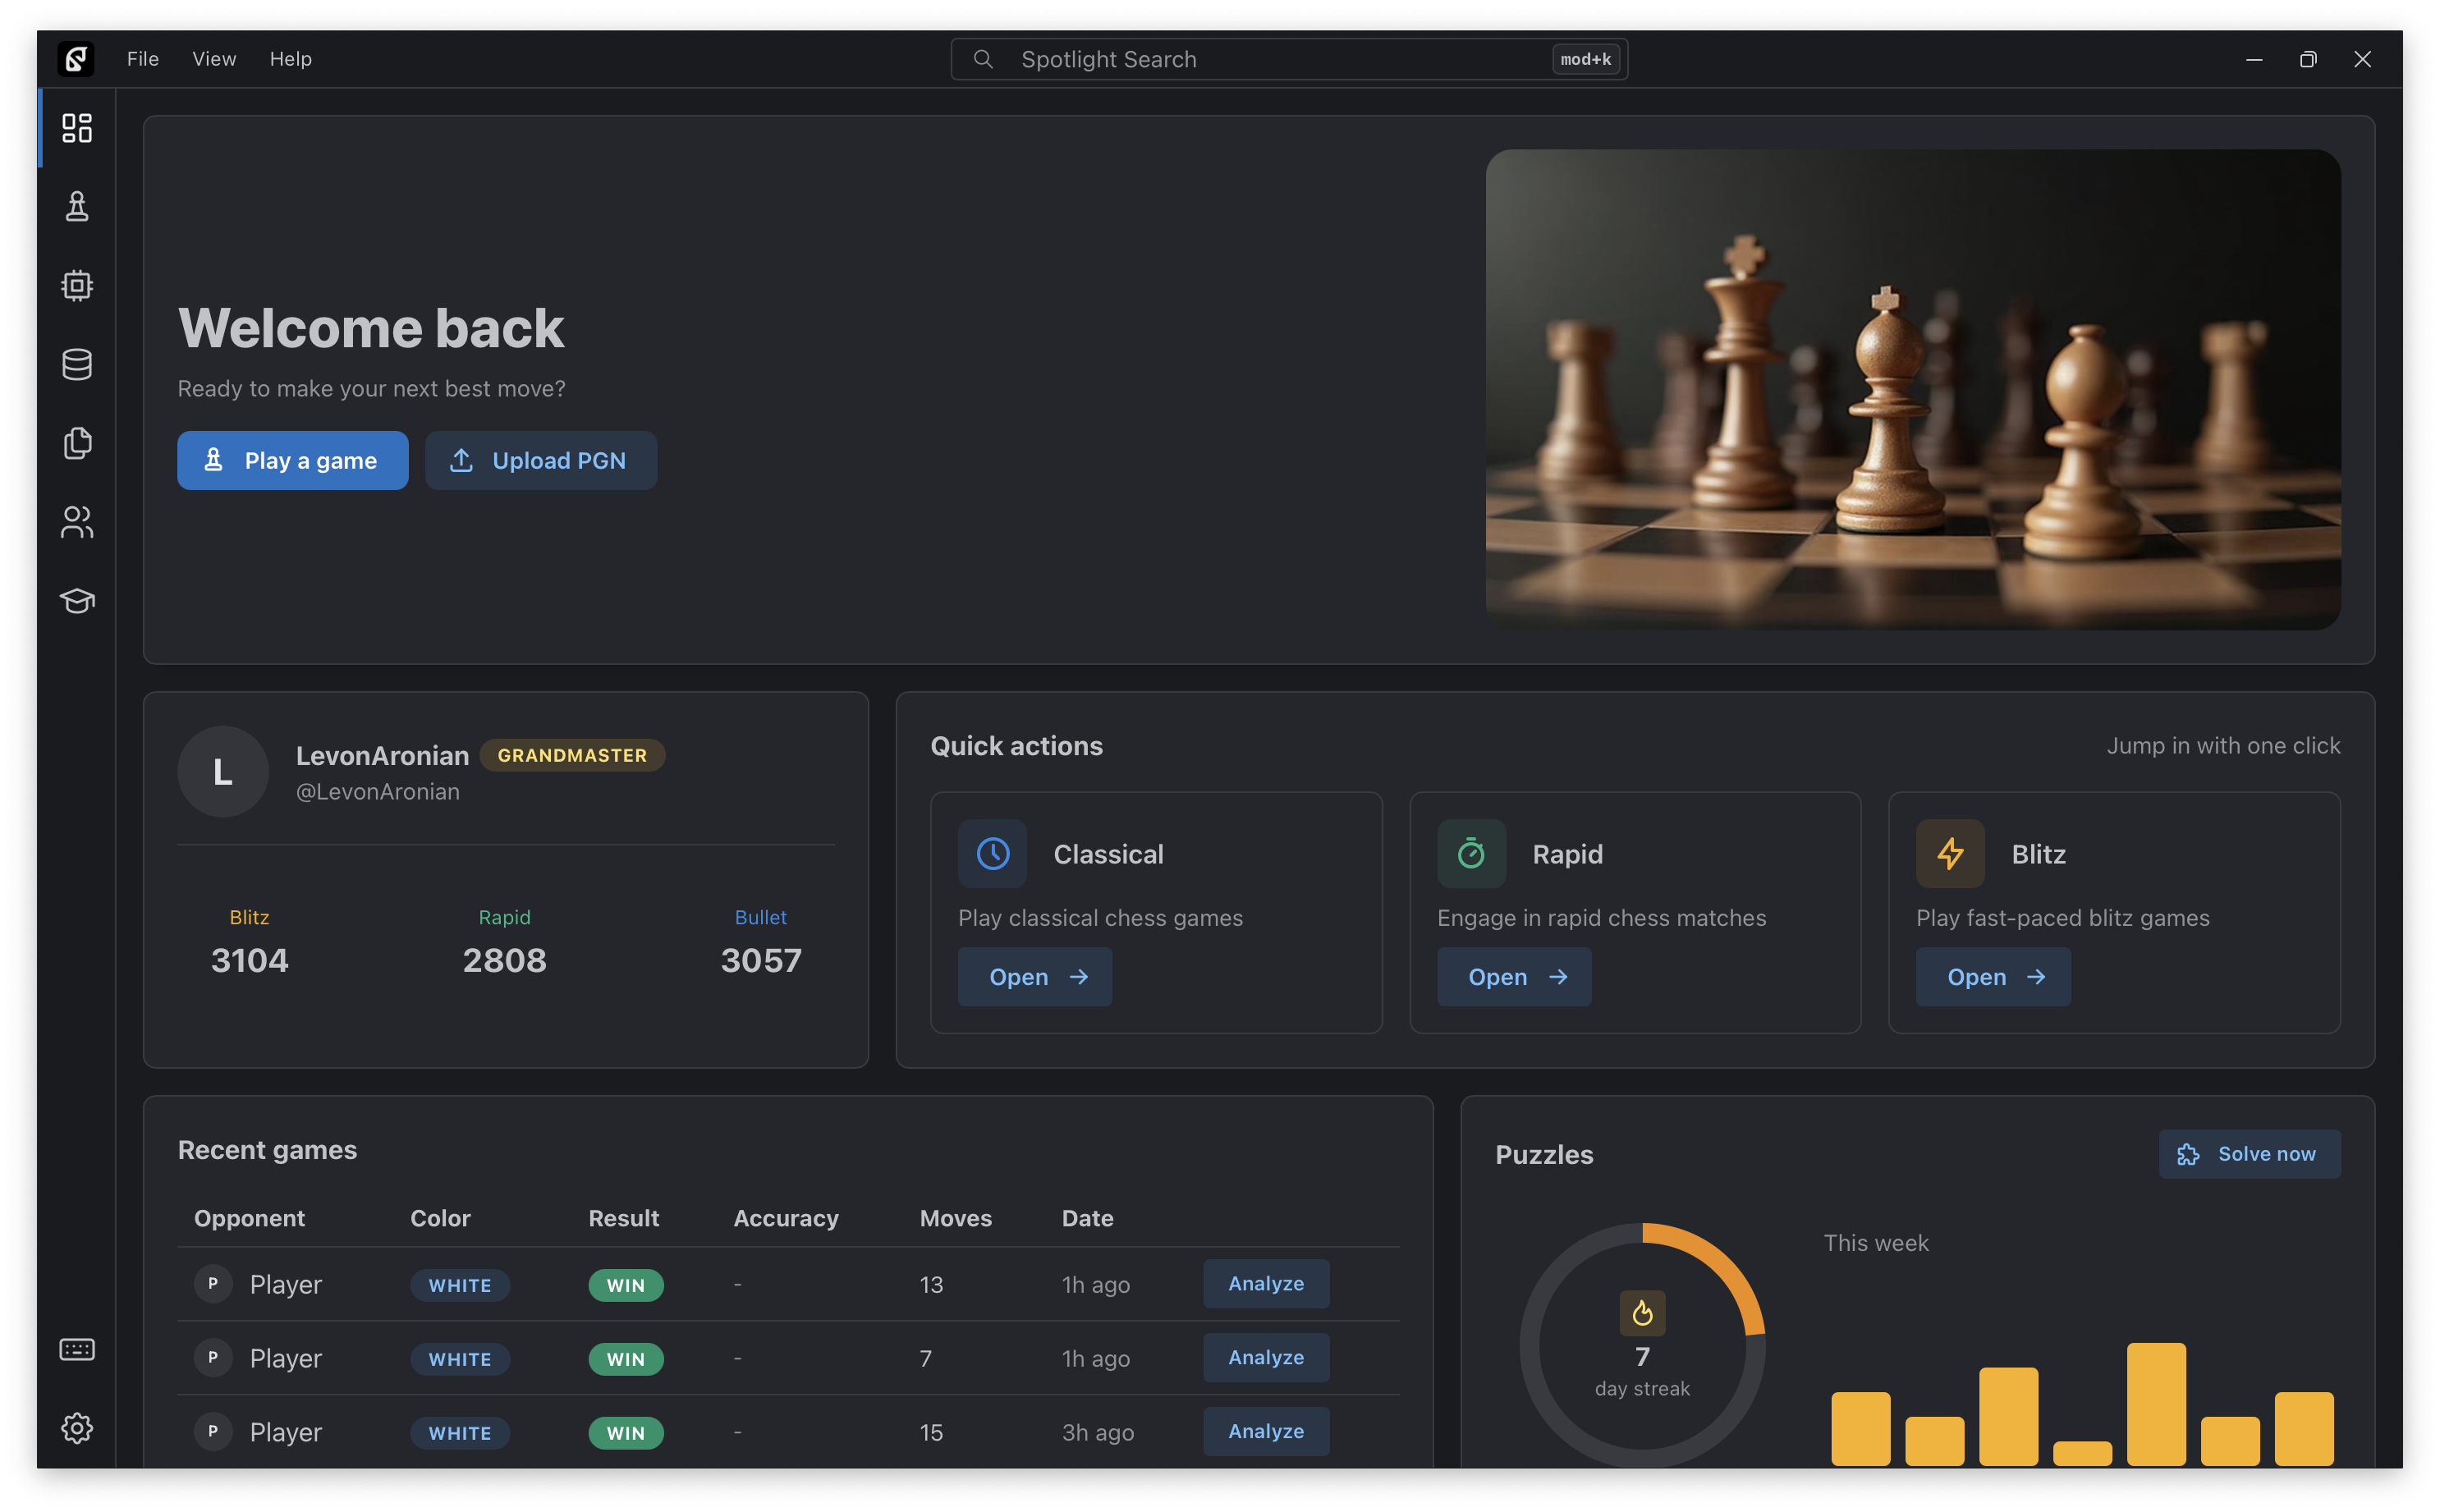Viewport: 2440px width, 1512px height.
Task: Open the learn graduation cap icon
Action: pos(77,601)
